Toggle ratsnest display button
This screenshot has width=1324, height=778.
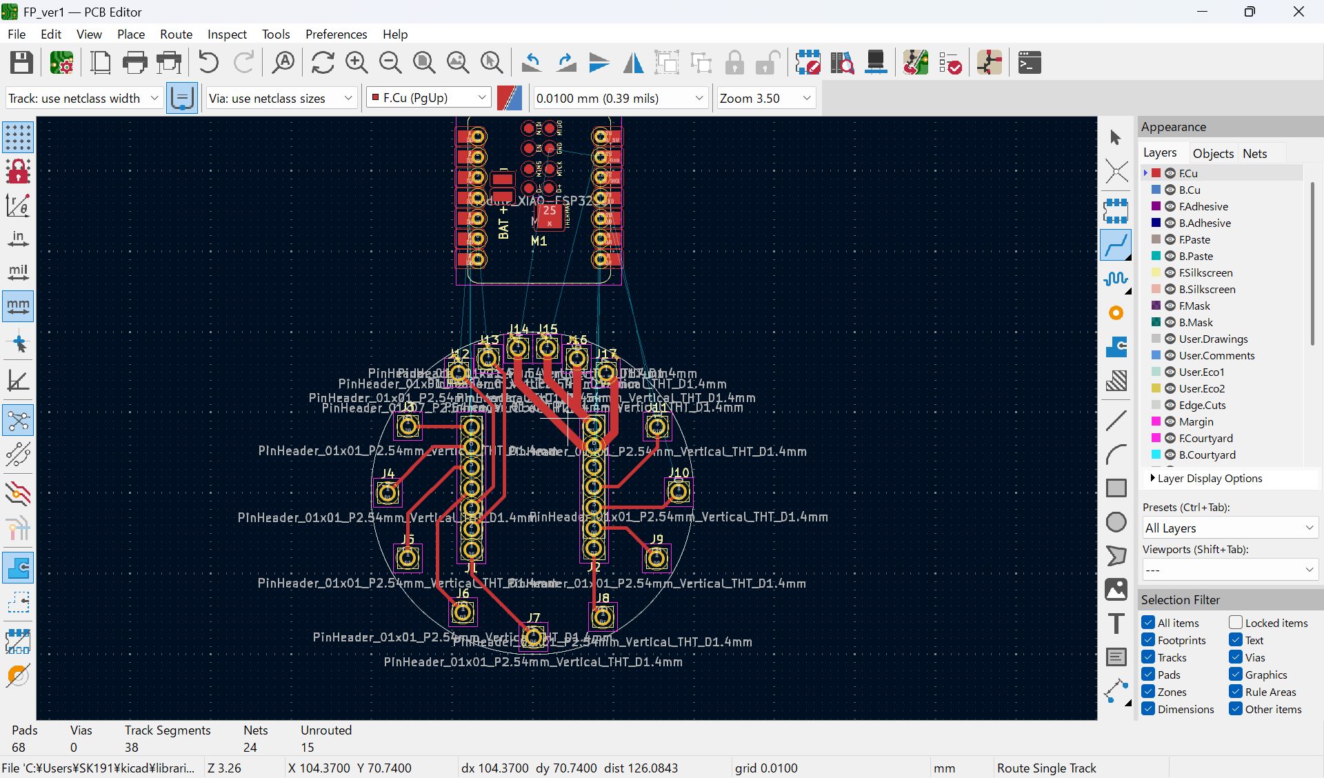(18, 420)
